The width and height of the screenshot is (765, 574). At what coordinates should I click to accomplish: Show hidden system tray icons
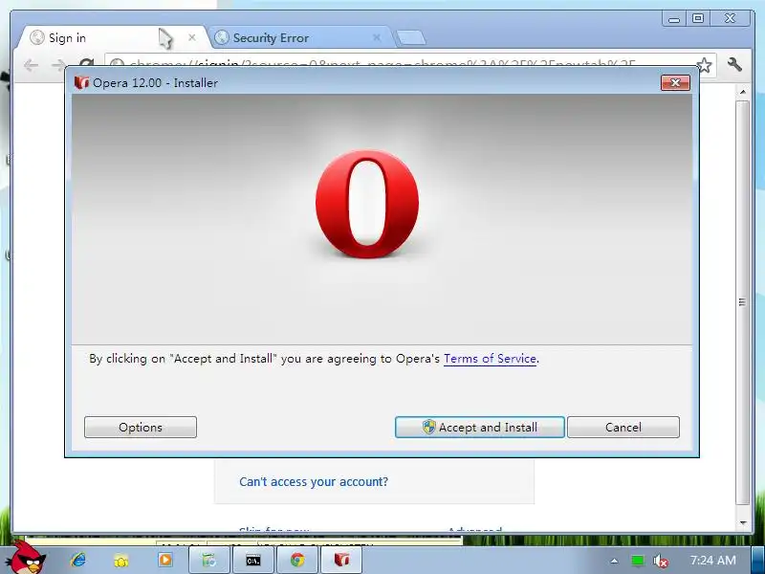tap(614, 561)
